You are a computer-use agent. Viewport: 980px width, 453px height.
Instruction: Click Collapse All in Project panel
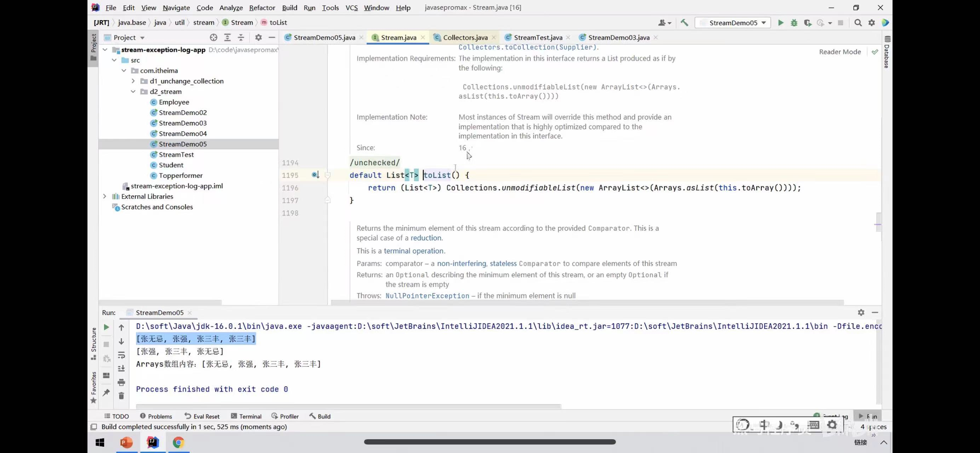click(241, 37)
